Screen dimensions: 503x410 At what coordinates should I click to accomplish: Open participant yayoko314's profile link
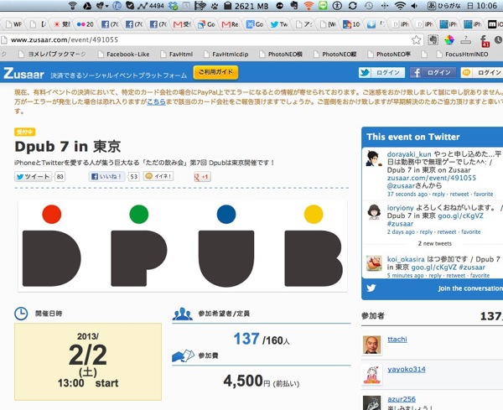pos(407,369)
